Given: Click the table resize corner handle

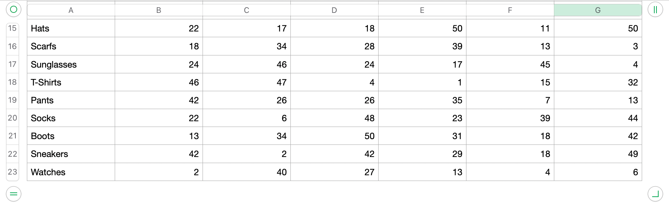Looking at the screenshot, I should 655,194.
